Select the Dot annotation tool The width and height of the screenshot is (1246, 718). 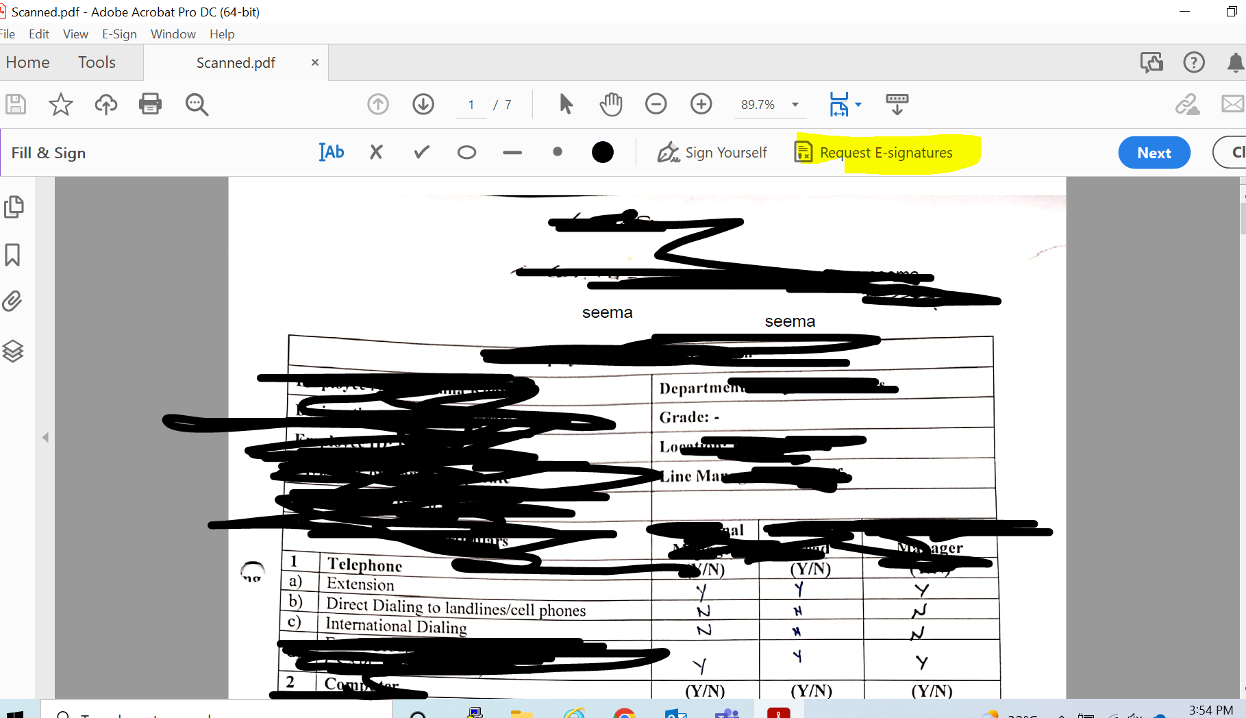(557, 152)
